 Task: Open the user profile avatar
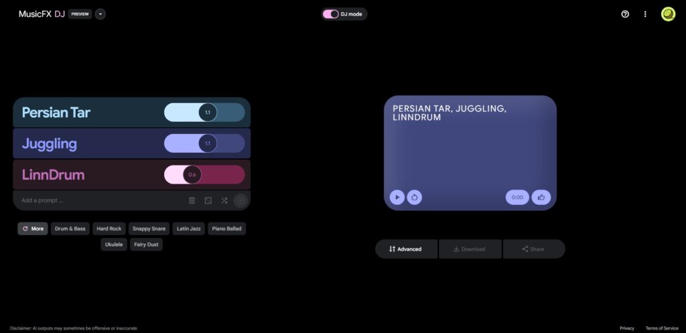click(x=668, y=14)
